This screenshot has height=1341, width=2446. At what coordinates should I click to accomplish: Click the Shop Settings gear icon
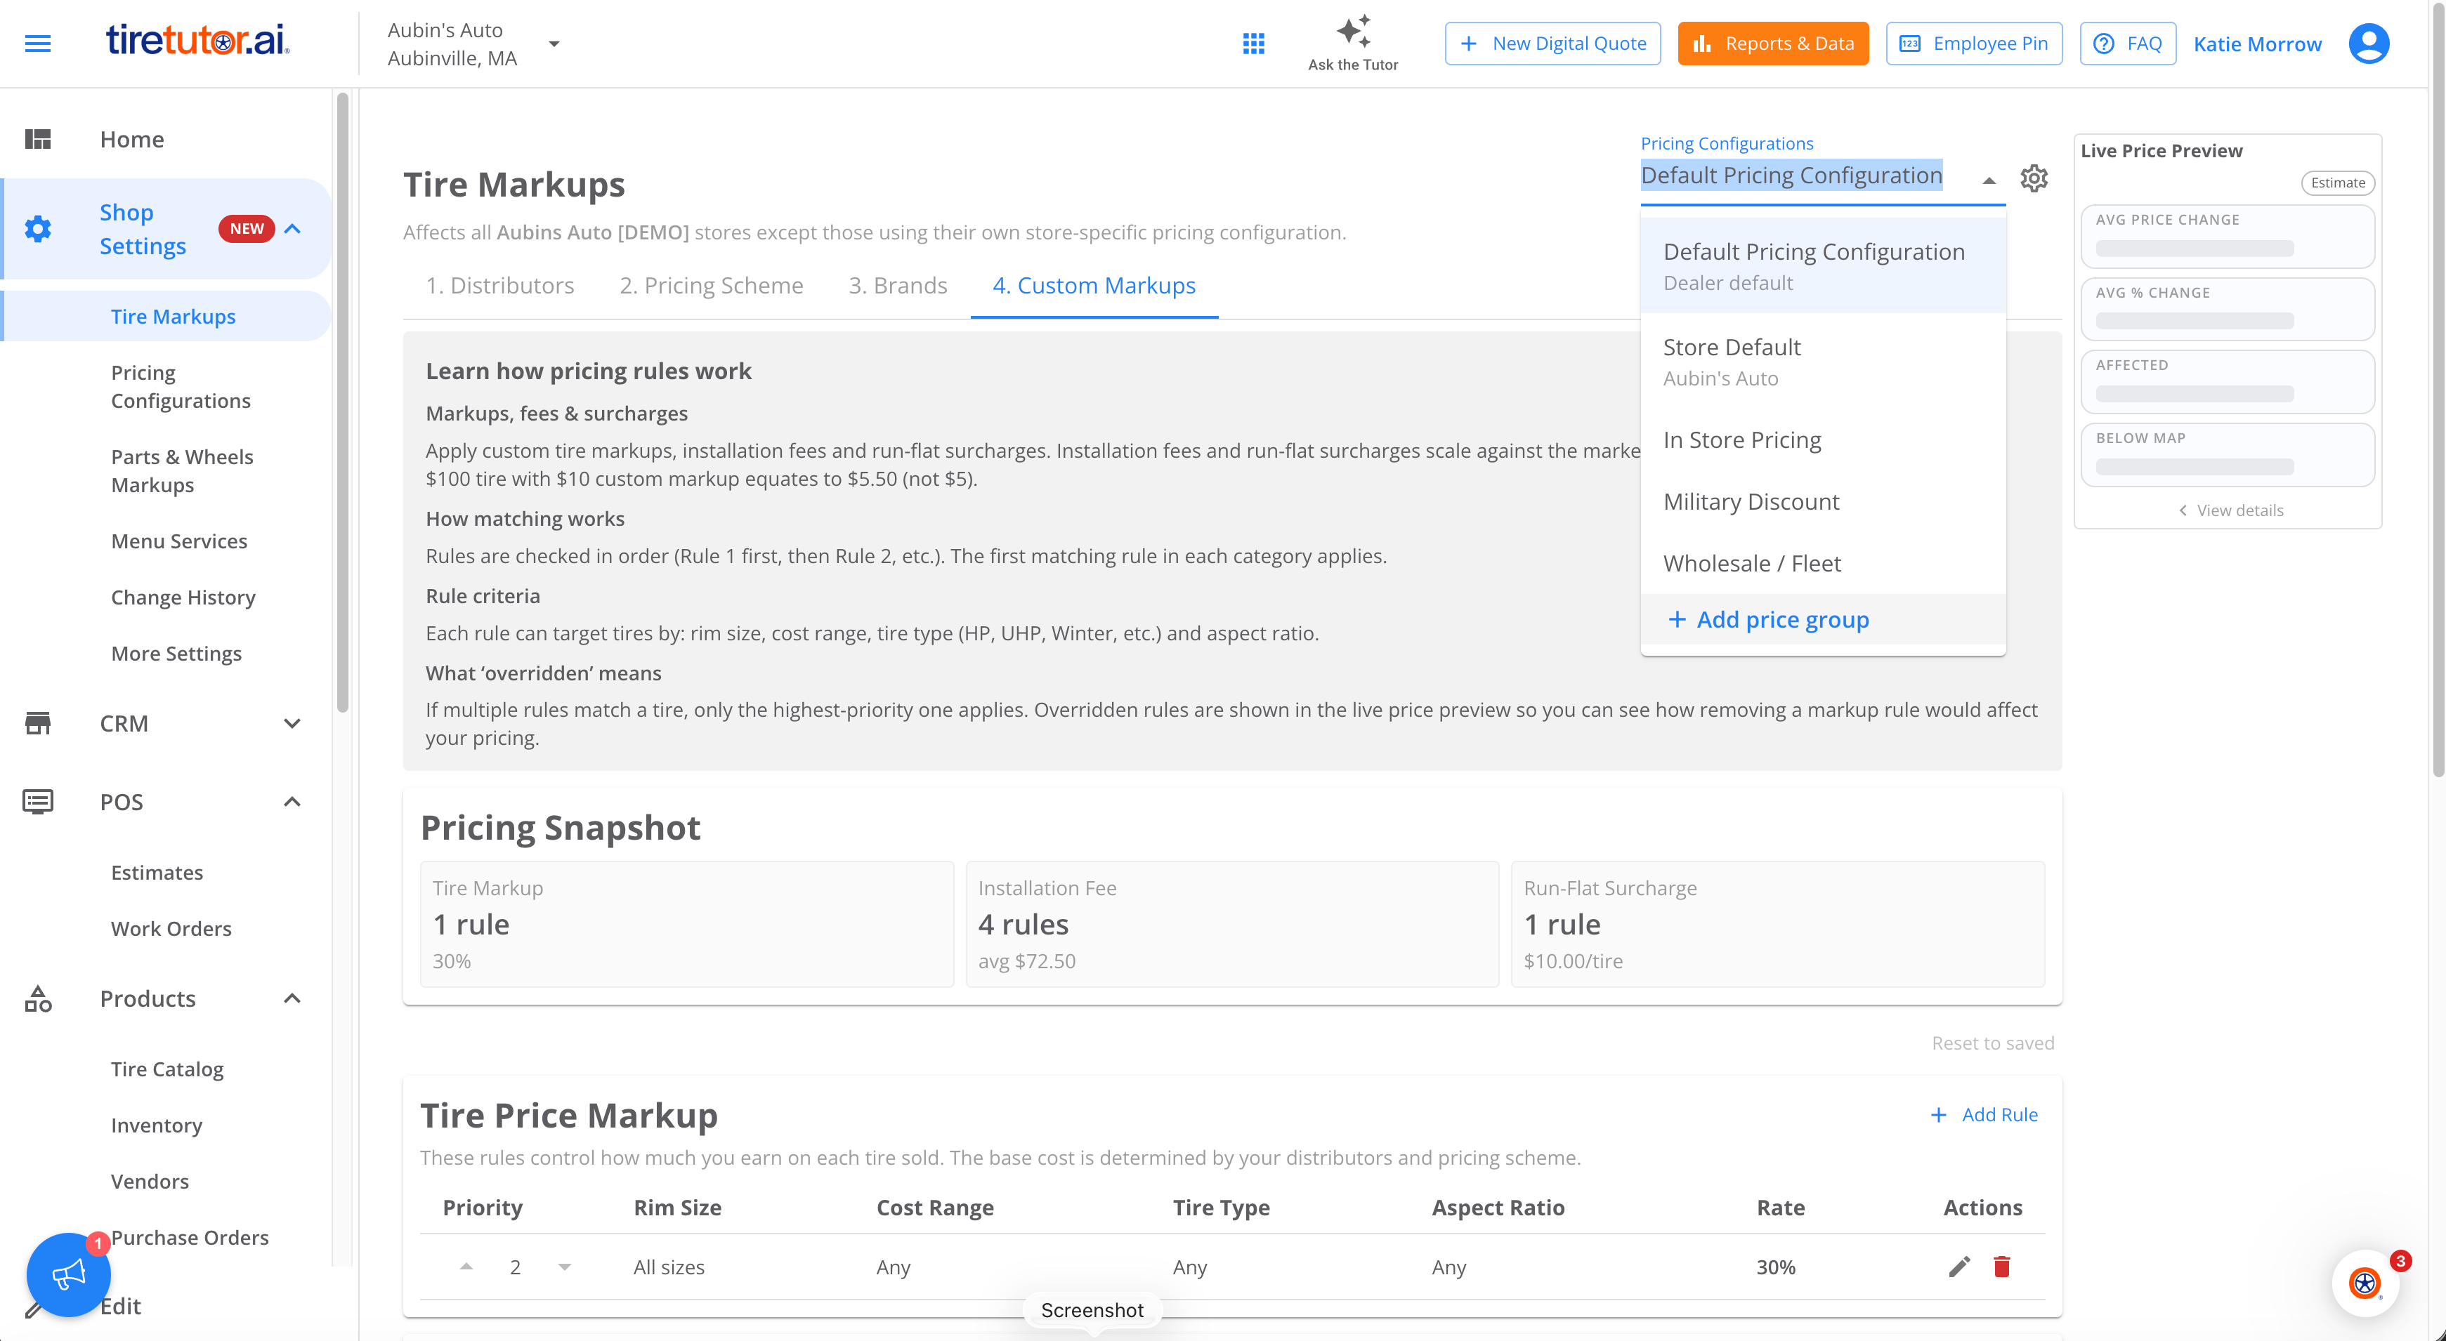click(x=38, y=229)
